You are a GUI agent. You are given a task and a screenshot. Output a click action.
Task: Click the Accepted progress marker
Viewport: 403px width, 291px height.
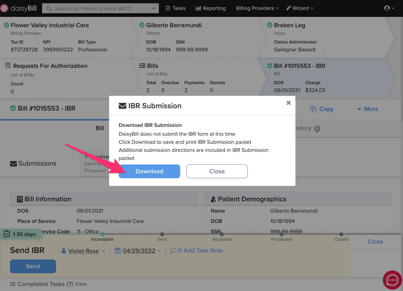tap(222, 234)
